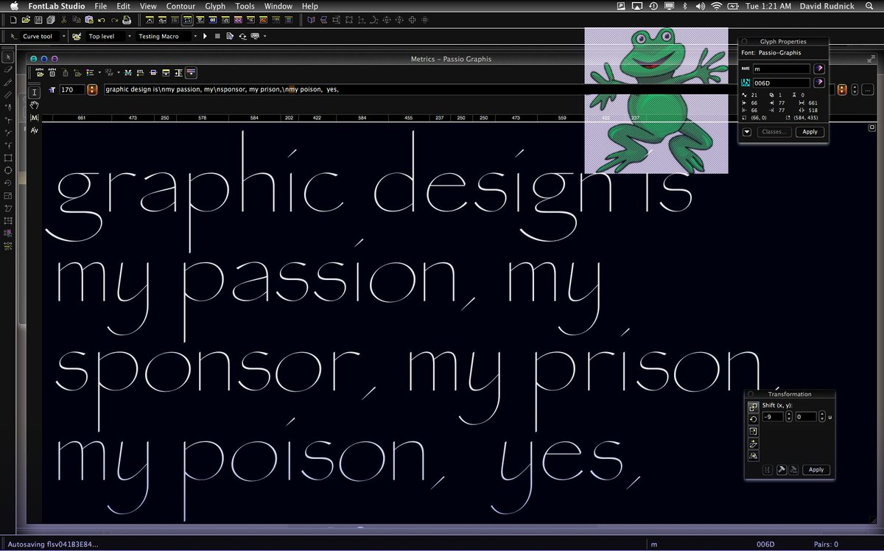Click the open AFM metrics file icon
Image resolution: width=884 pixels, height=551 pixels.
(x=40, y=72)
